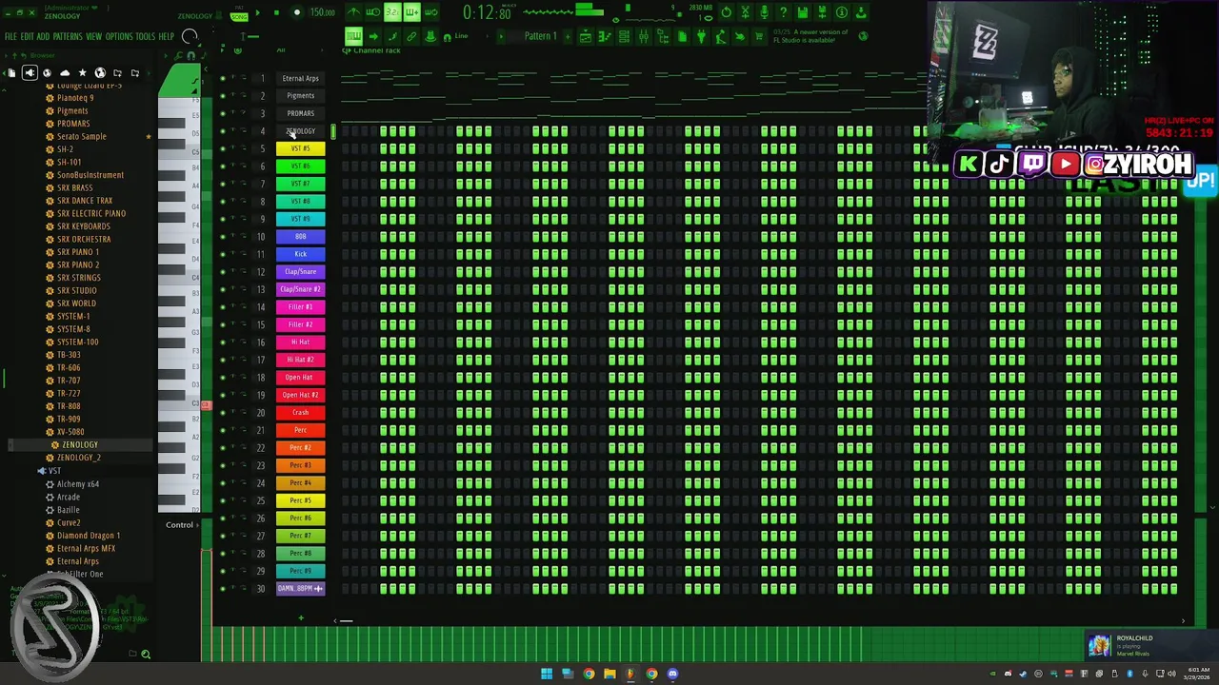
Task: Mute the 808 channel
Action: tap(223, 236)
